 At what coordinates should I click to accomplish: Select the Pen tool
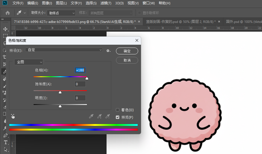[x=5, y=135]
